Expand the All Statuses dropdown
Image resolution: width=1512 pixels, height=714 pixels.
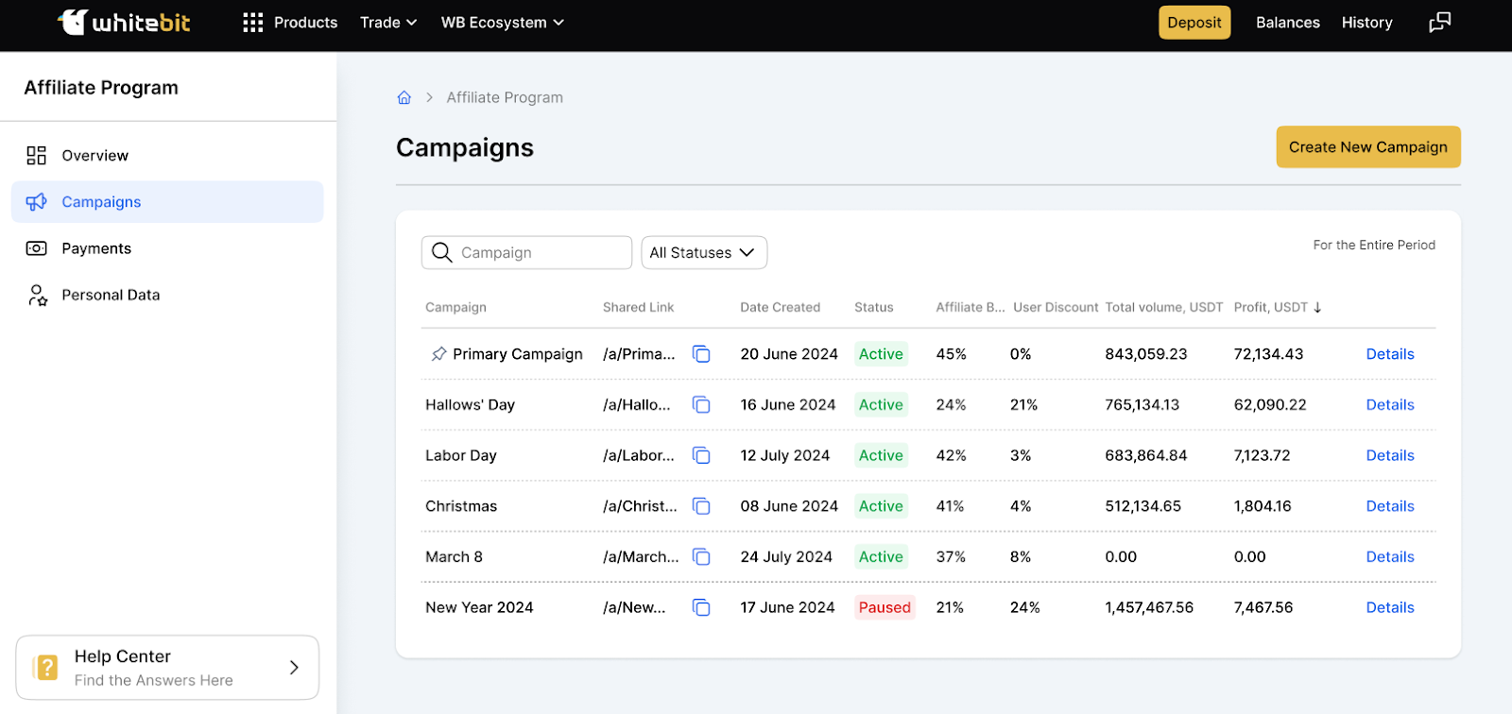703,253
